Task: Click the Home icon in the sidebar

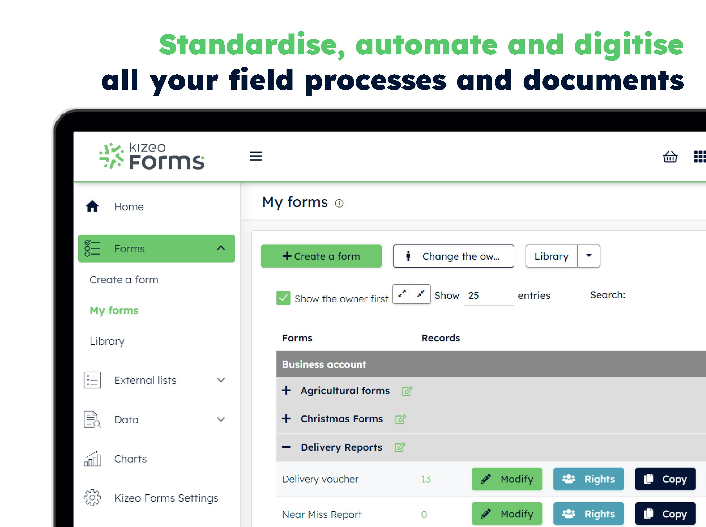Action: pyautogui.click(x=92, y=207)
